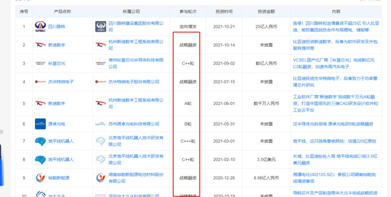Click the B轮 round cell
The image size is (391, 197).
[x=188, y=124]
